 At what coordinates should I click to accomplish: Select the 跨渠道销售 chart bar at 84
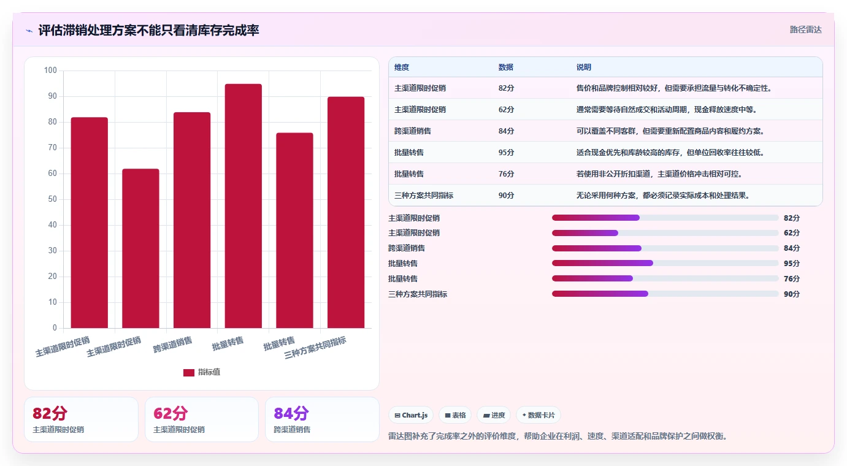pos(192,220)
